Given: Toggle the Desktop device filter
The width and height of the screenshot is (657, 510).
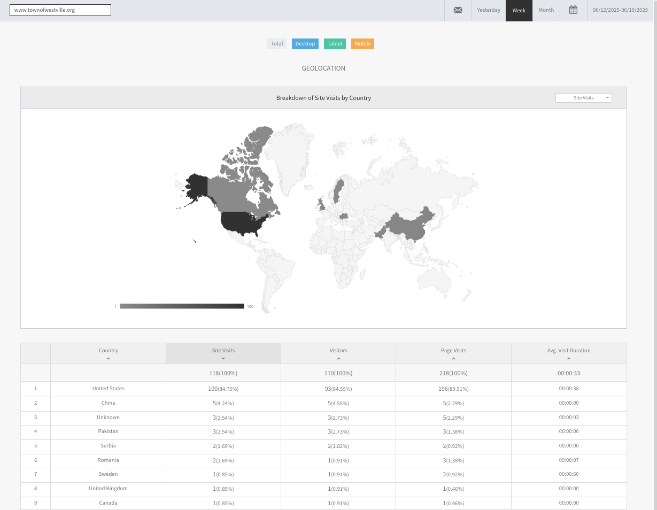Looking at the screenshot, I should click(x=305, y=44).
